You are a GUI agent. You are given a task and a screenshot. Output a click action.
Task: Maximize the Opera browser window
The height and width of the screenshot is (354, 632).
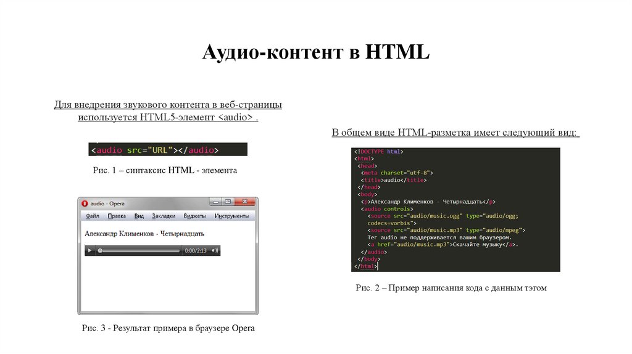tap(228, 202)
